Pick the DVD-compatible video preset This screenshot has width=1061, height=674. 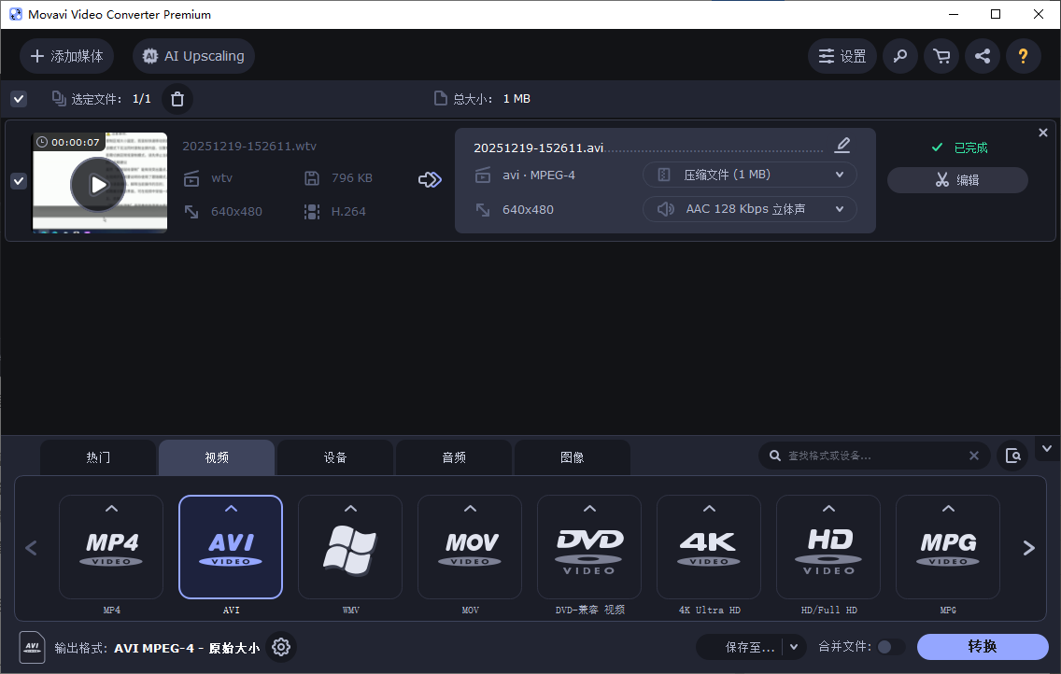tap(588, 547)
